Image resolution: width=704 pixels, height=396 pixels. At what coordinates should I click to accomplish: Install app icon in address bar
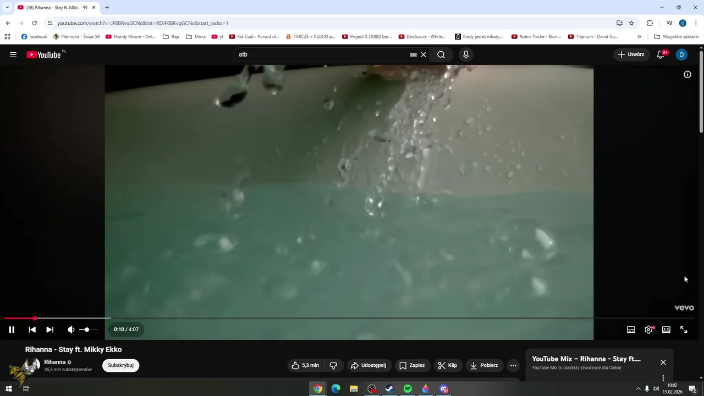pyautogui.click(x=619, y=23)
